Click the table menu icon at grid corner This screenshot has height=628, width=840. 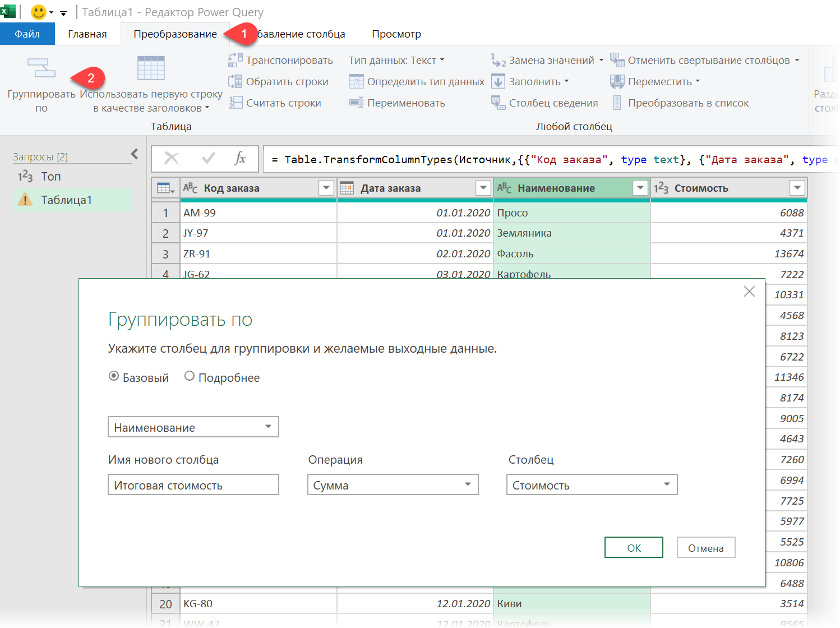point(165,188)
